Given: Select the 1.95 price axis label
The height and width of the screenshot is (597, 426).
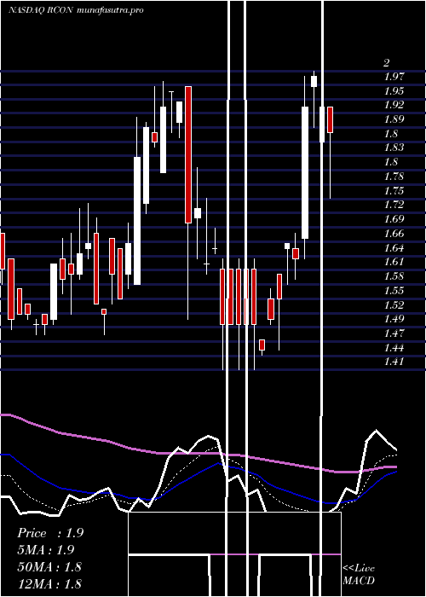Looking at the screenshot, I should click(394, 91).
